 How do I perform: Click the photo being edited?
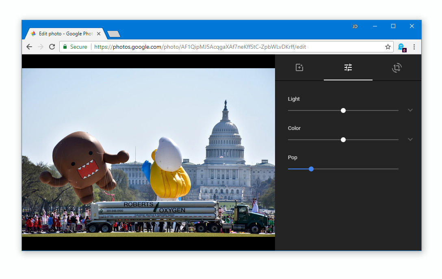click(x=148, y=152)
